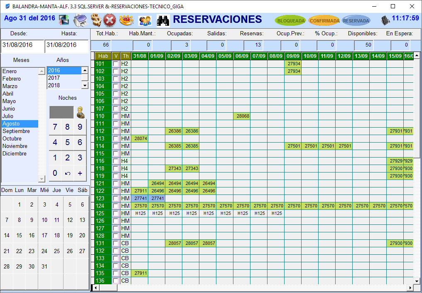Click the horizontal scrollbar right arrow
This screenshot has width=422, height=293.
[410, 288]
